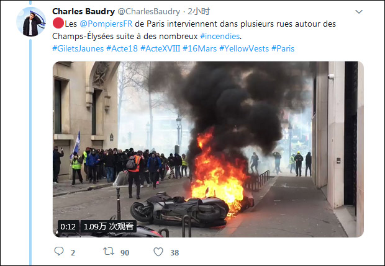385x266 pixels.
Task: Open Charles Baudry's profile avatar
Action: 31,22
